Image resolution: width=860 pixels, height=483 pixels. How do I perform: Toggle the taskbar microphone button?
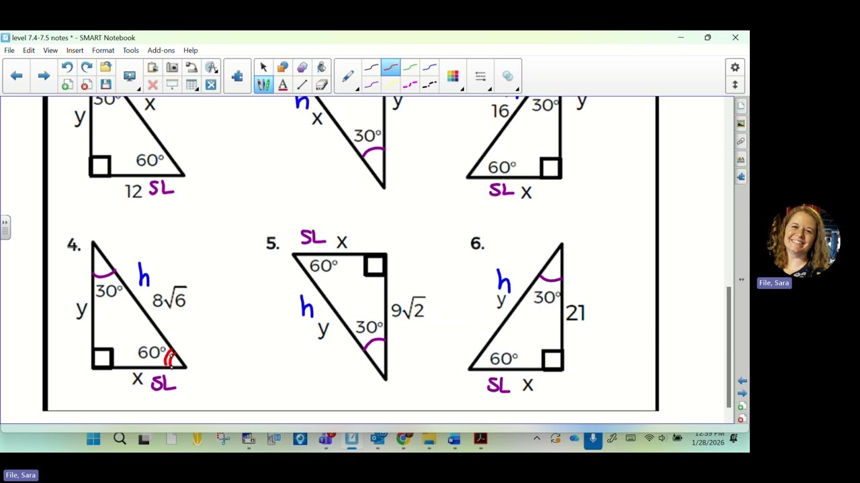click(x=593, y=439)
